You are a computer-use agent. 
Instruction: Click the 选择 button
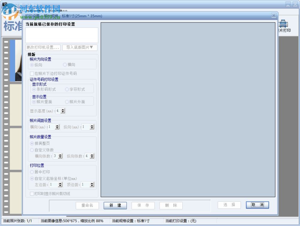click(229, 205)
